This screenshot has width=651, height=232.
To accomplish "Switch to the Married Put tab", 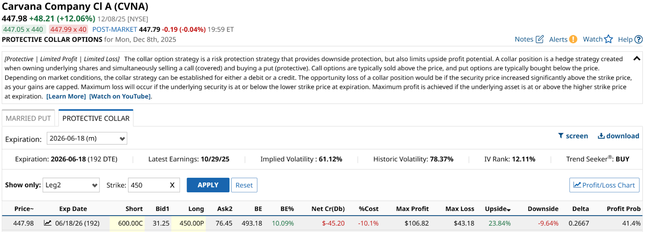I will pos(28,118).
